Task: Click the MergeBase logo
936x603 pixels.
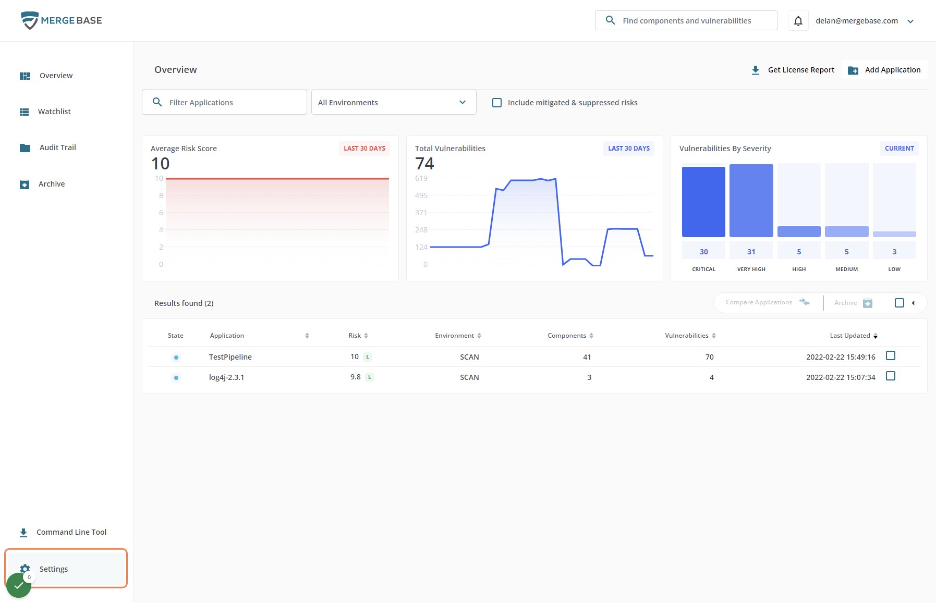Action: [x=61, y=20]
